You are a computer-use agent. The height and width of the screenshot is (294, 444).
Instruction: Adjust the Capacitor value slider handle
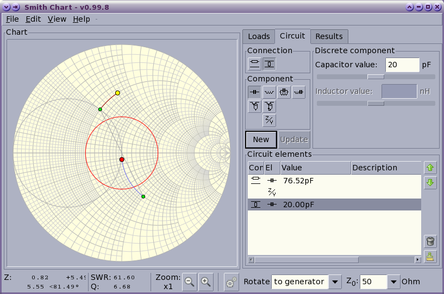coord(376,76)
